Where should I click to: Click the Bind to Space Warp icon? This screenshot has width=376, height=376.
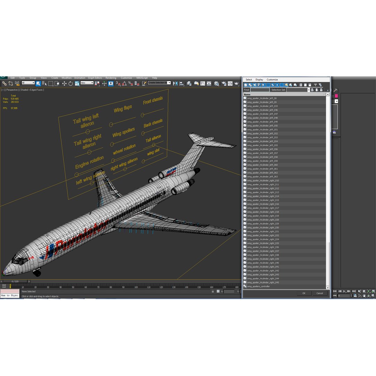point(17,83)
